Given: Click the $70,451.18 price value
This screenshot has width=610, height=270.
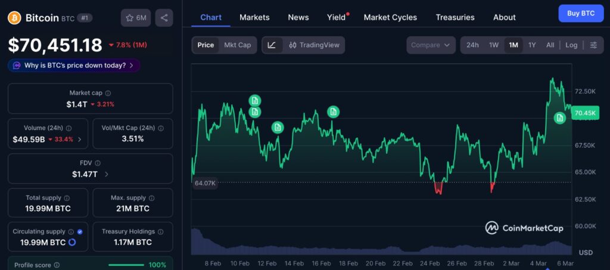Looking at the screenshot, I should click(55, 45).
